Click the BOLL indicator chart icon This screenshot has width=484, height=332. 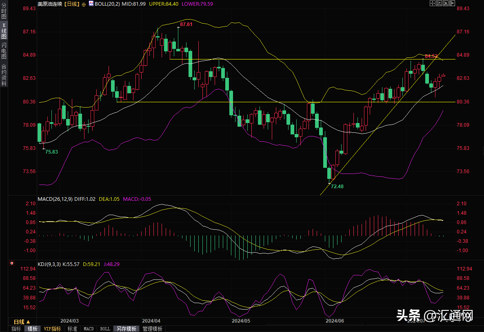91,3
